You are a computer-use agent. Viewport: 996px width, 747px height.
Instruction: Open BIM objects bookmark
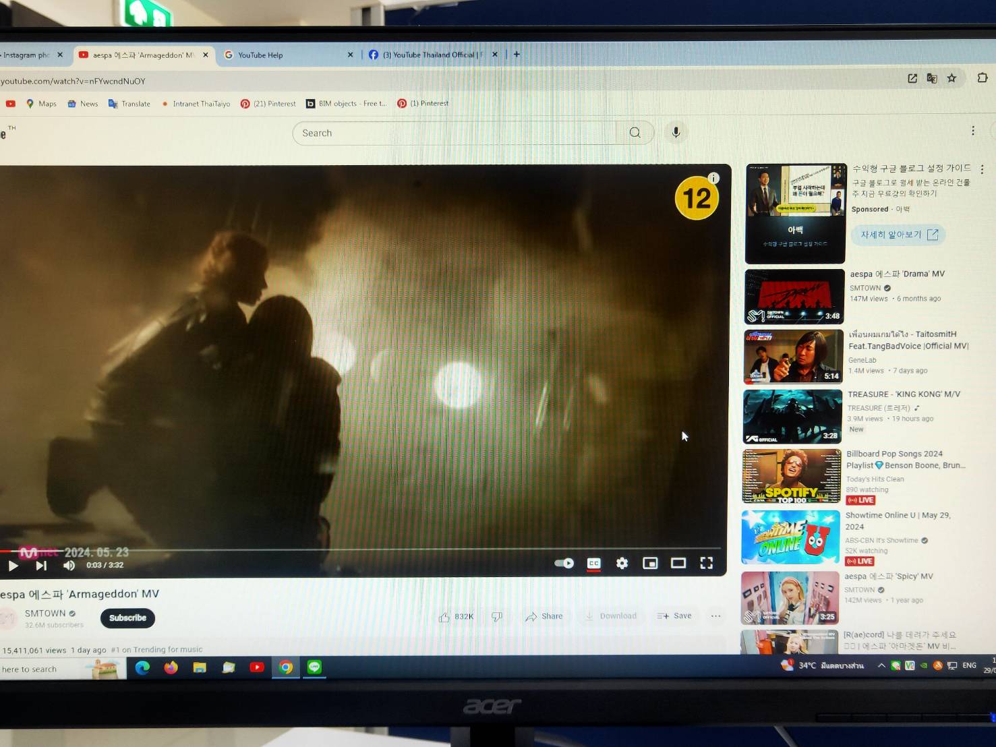[347, 104]
